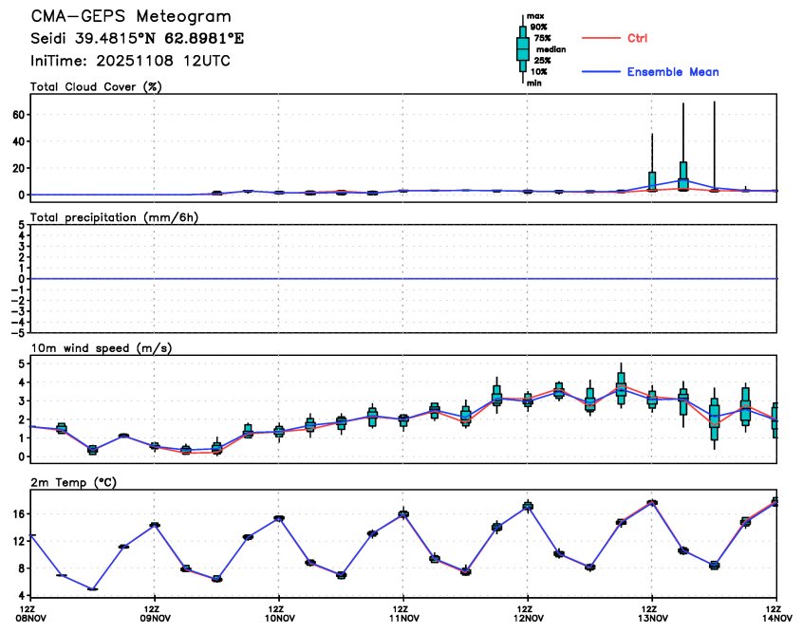Click the -5 tick on precipitation axis
803x633 pixels.
click(x=20, y=333)
